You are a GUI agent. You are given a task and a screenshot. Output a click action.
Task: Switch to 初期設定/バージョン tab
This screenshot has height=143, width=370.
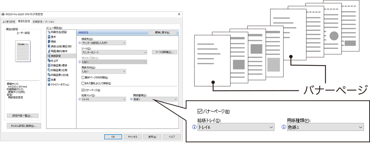pyautogui.click(x=43, y=22)
